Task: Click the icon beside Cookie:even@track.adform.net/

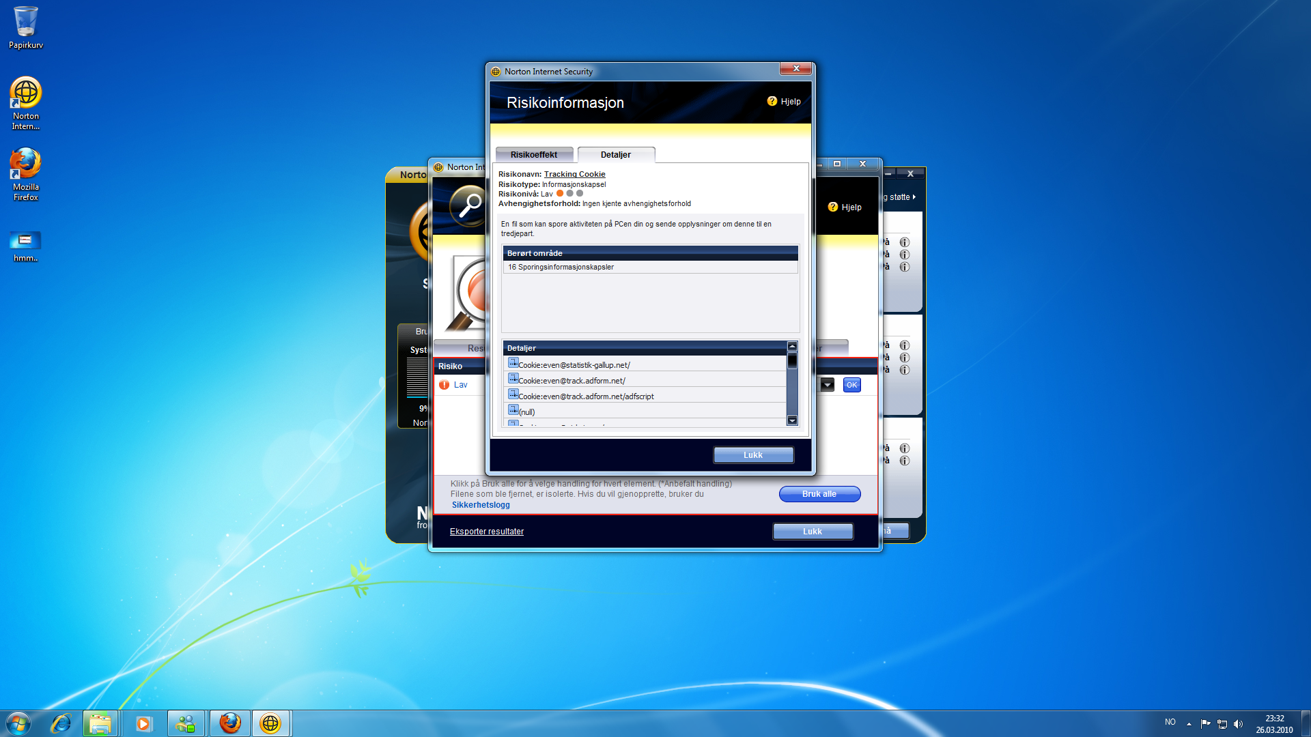Action: click(x=513, y=379)
